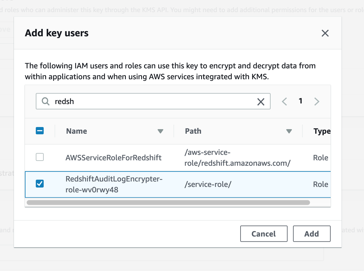This screenshot has width=364, height=271.
Task: Go to previous results page
Action: pos(284,101)
